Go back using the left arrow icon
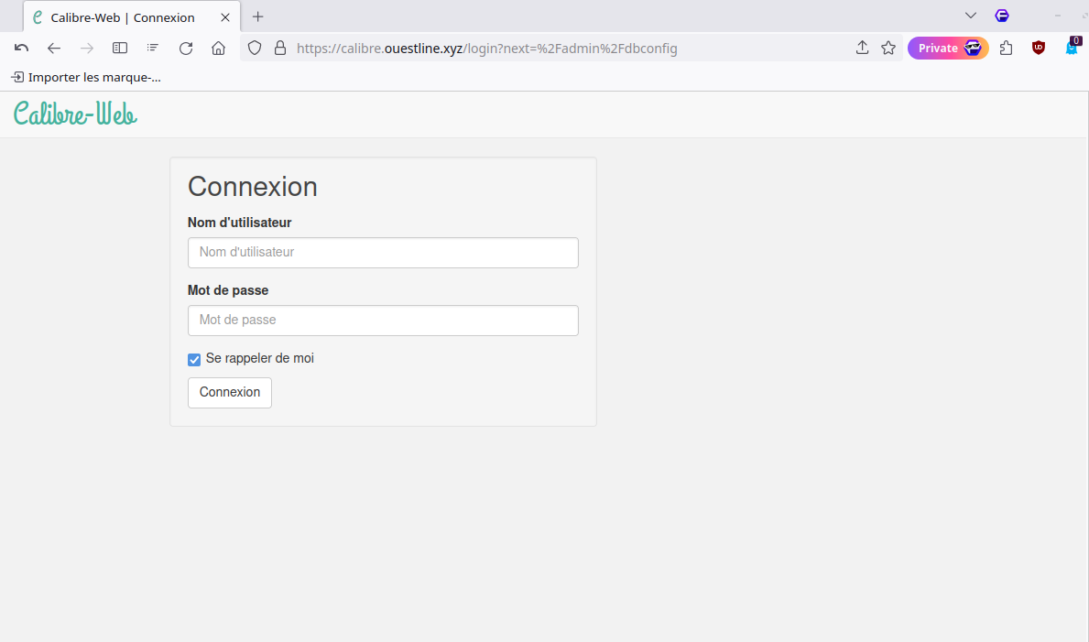This screenshot has height=642, width=1089. 54,49
